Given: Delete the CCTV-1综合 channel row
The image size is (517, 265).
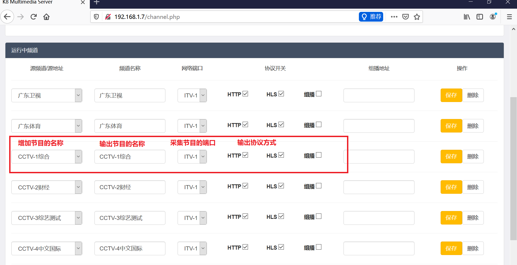Looking at the screenshot, I should (473, 157).
